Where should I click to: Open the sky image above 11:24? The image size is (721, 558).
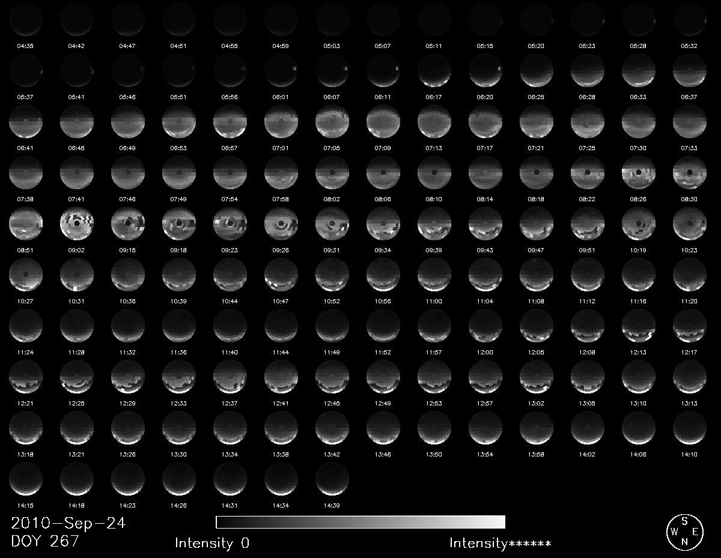[26, 326]
